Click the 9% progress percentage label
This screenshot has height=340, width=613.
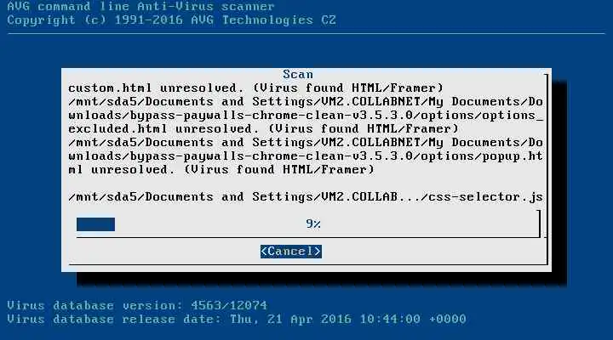tap(313, 224)
